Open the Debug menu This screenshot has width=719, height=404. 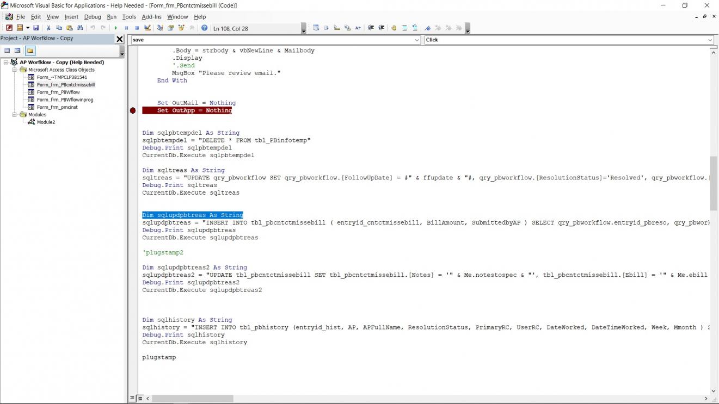click(x=92, y=17)
